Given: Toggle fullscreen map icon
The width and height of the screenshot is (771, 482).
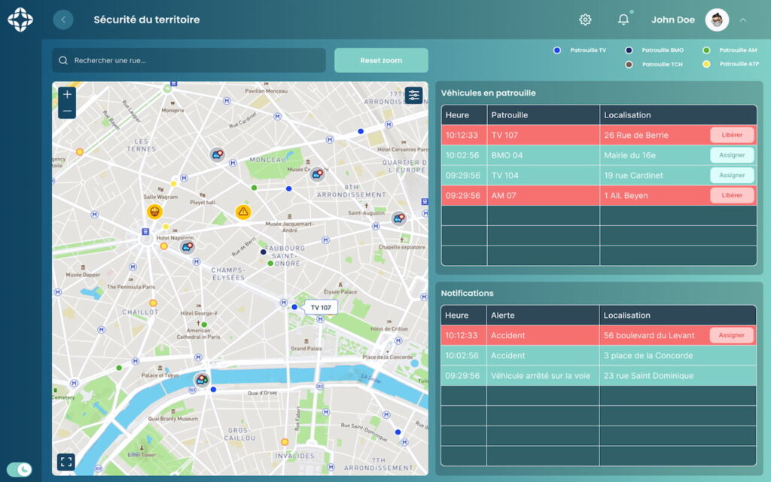Looking at the screenshot, I should click(66, 462).
